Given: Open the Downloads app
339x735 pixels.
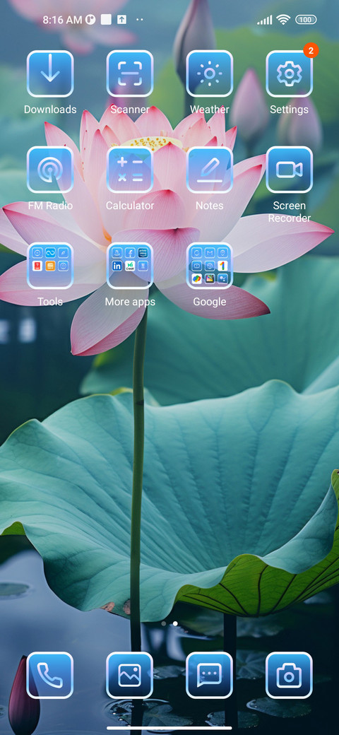Looking at the screenshot, I should pos(50,73).
